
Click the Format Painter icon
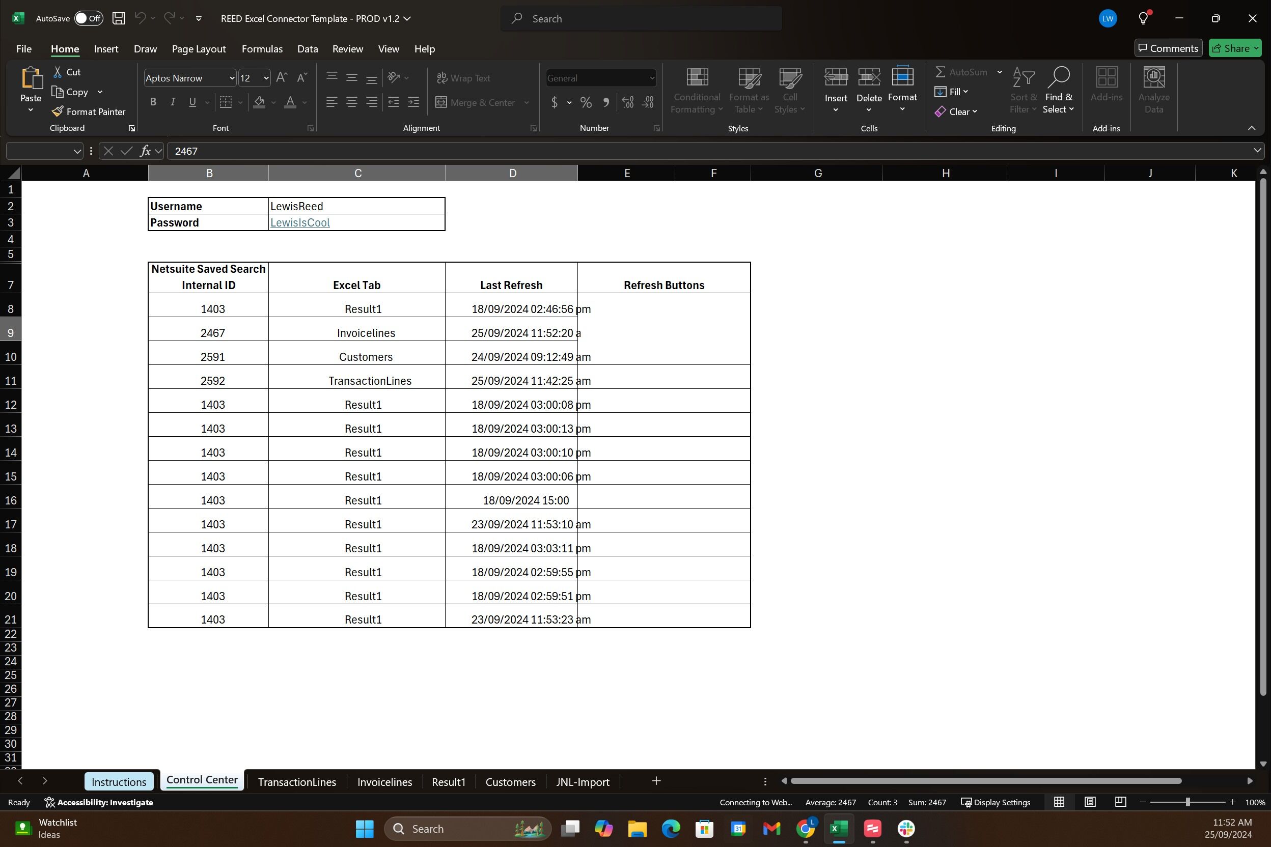point(58,111)
